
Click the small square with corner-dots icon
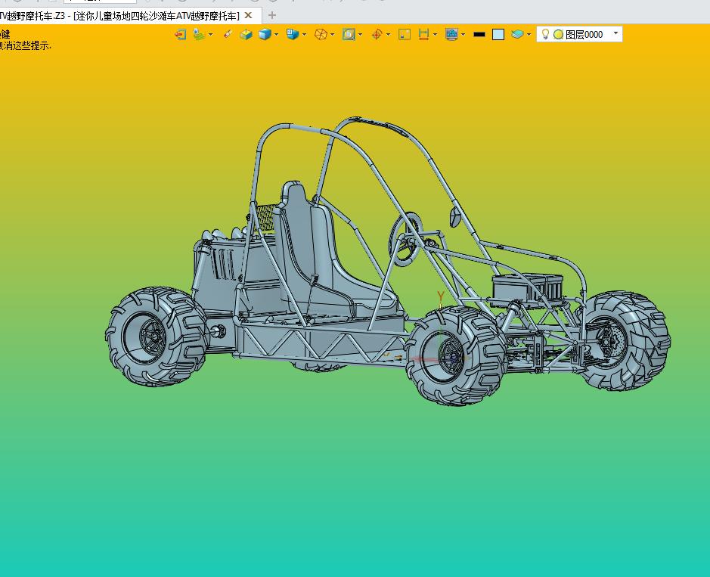point(405,35)
